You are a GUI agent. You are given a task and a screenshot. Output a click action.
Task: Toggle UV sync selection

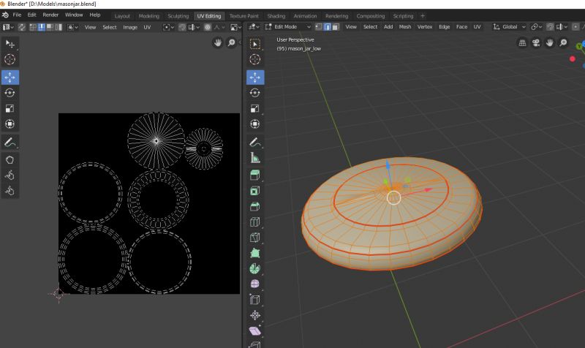22,27
